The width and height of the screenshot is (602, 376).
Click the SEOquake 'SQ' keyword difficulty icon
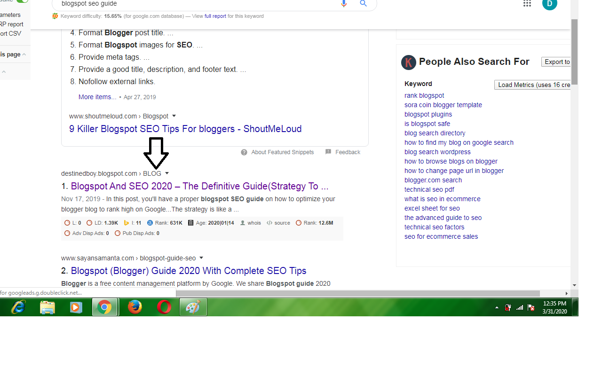click(x=55, y=16)
